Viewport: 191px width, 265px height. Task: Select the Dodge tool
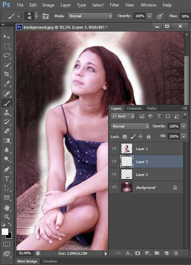click(x=7, y=159)
